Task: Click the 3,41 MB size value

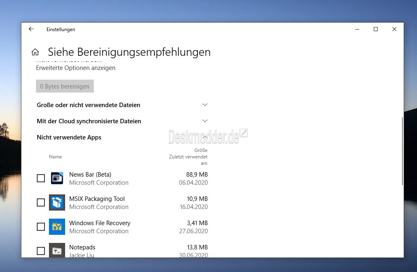Action: pyautogui.click(x=197, y=223)
